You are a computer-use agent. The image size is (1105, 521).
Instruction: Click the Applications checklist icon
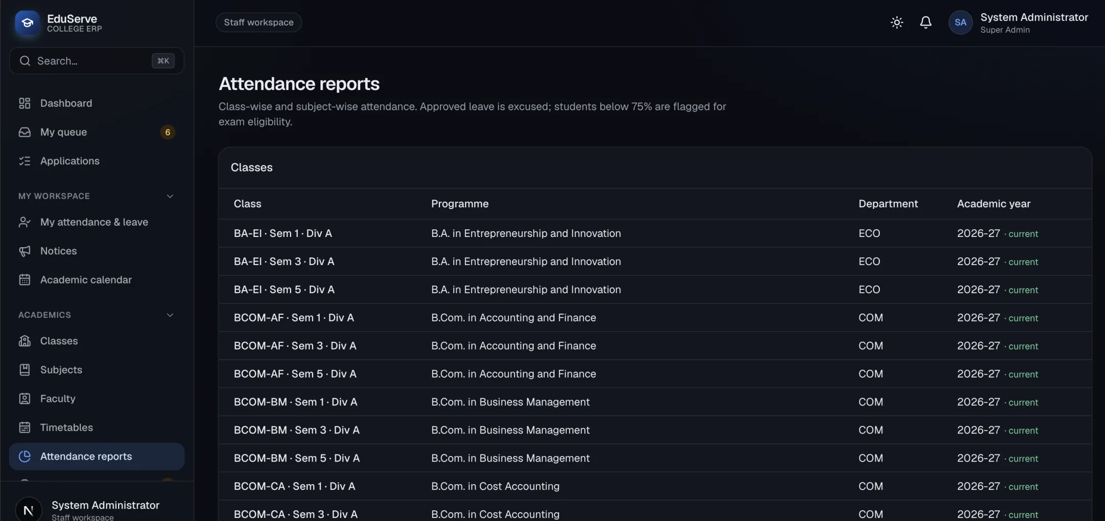tap(25, 161)
